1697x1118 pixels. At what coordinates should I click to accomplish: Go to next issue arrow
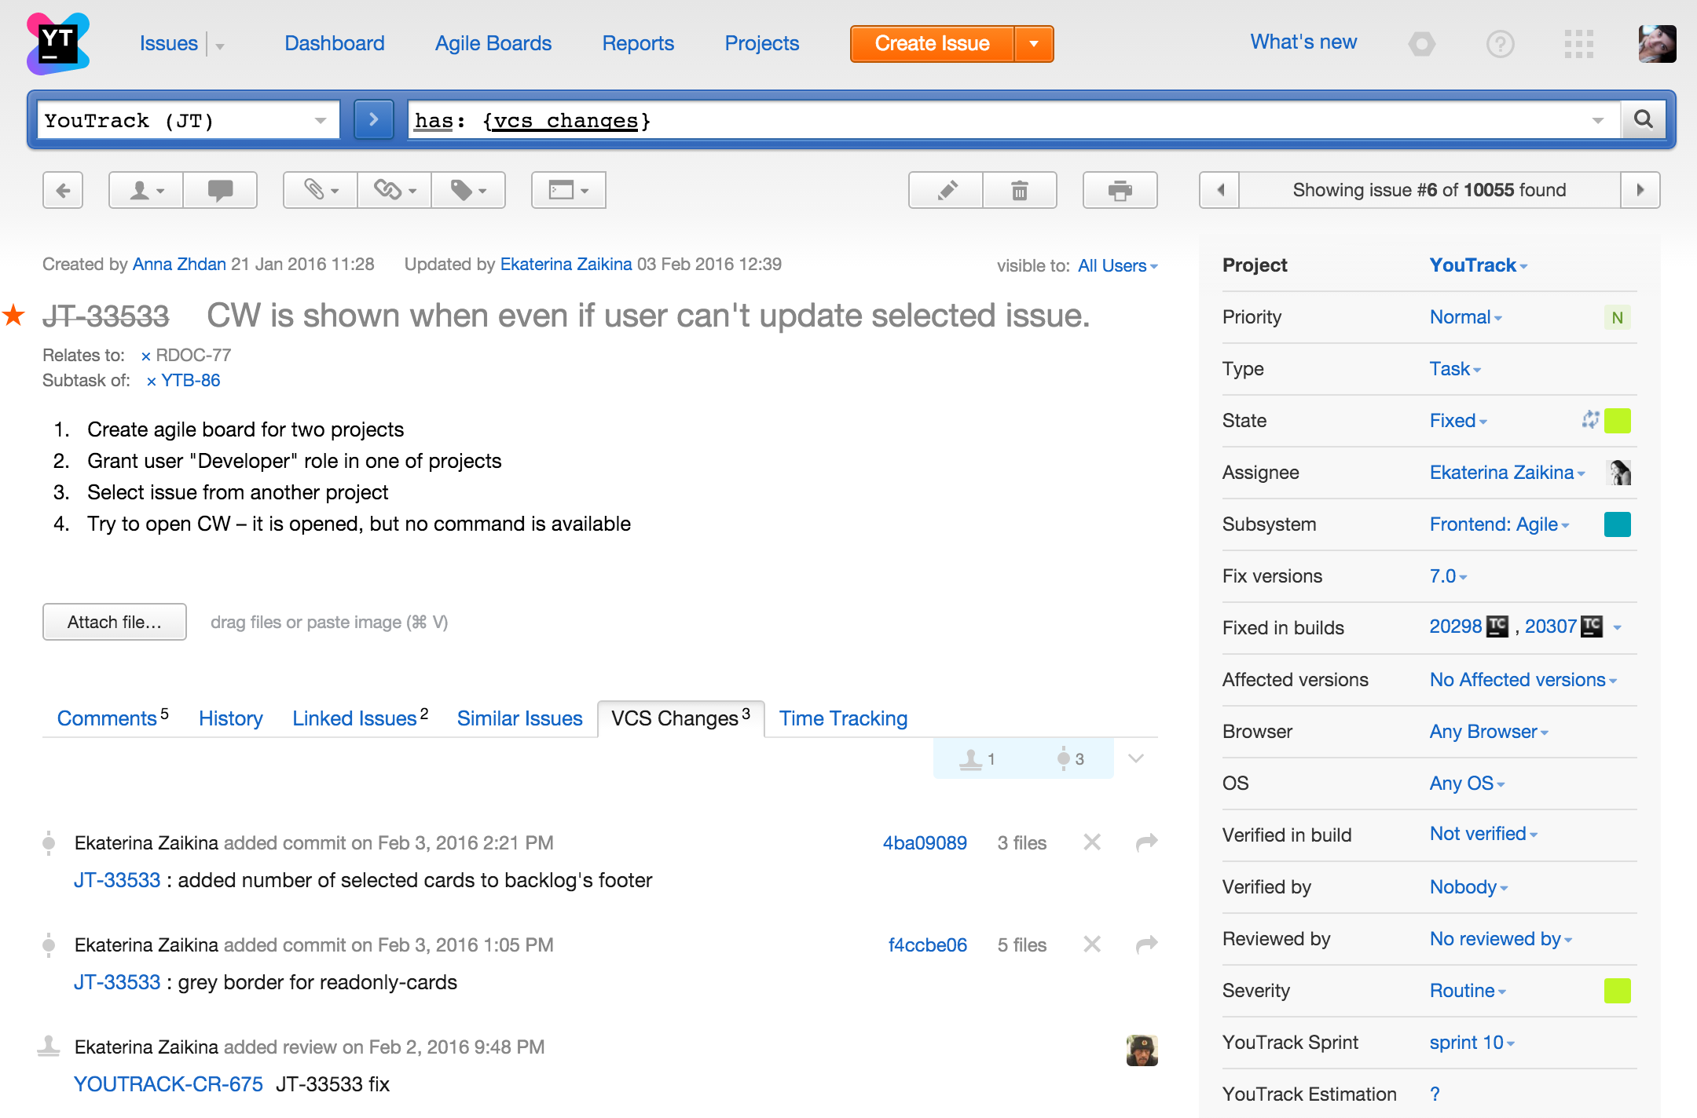pyautogui.click(x=1640, y=190)
